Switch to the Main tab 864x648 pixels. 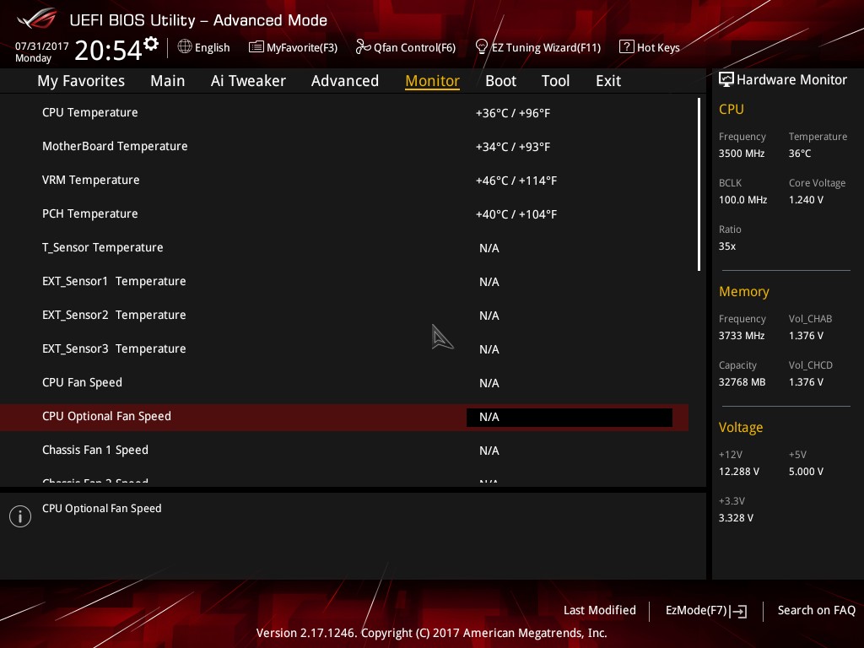pos(168,81)
